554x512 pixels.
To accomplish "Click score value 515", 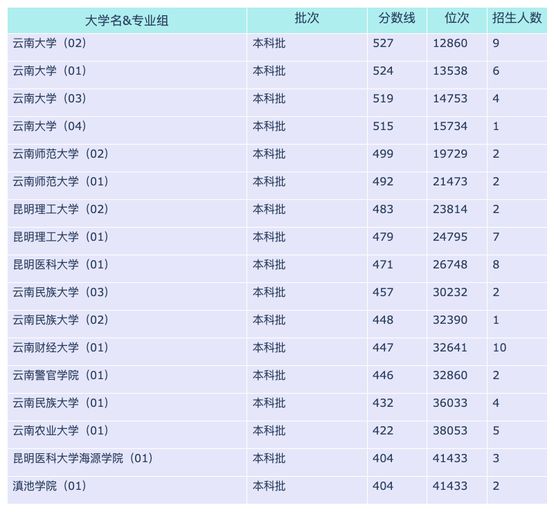I will coord(383,126).
